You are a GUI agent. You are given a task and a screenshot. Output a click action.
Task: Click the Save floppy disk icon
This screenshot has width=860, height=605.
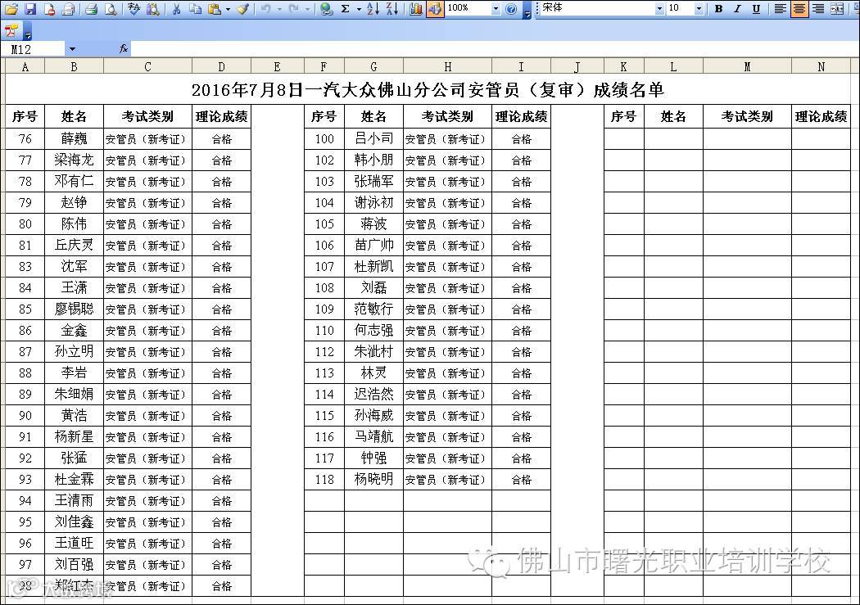click(29, 9)
